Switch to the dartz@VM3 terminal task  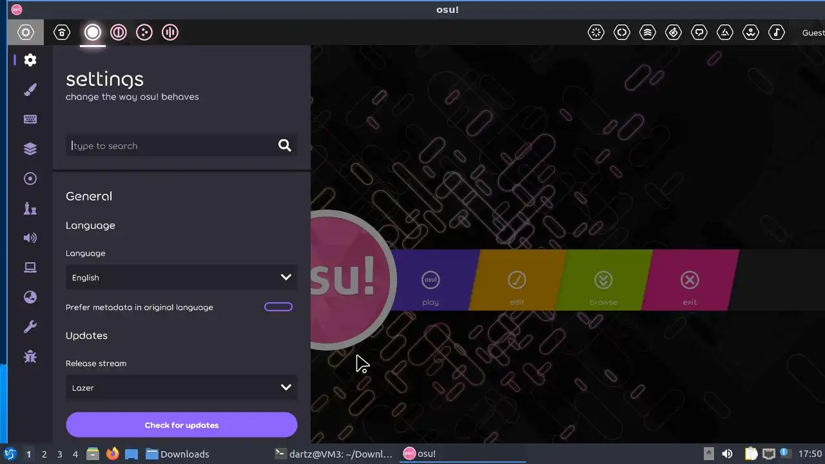tap(333, 454)
